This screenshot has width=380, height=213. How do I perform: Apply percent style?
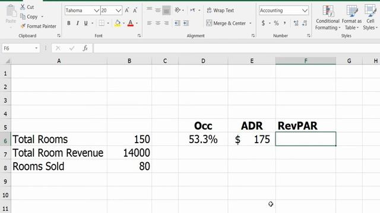(x=276, y=23)
